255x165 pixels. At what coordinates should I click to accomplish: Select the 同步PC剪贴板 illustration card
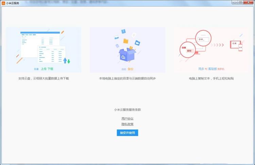point(211,50)
